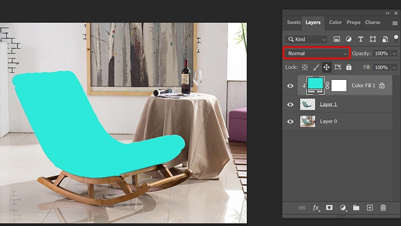Click the cyan Color Fill 1 swatch thumbnail
The image size is (401, 226).
[x=315, y=85]
